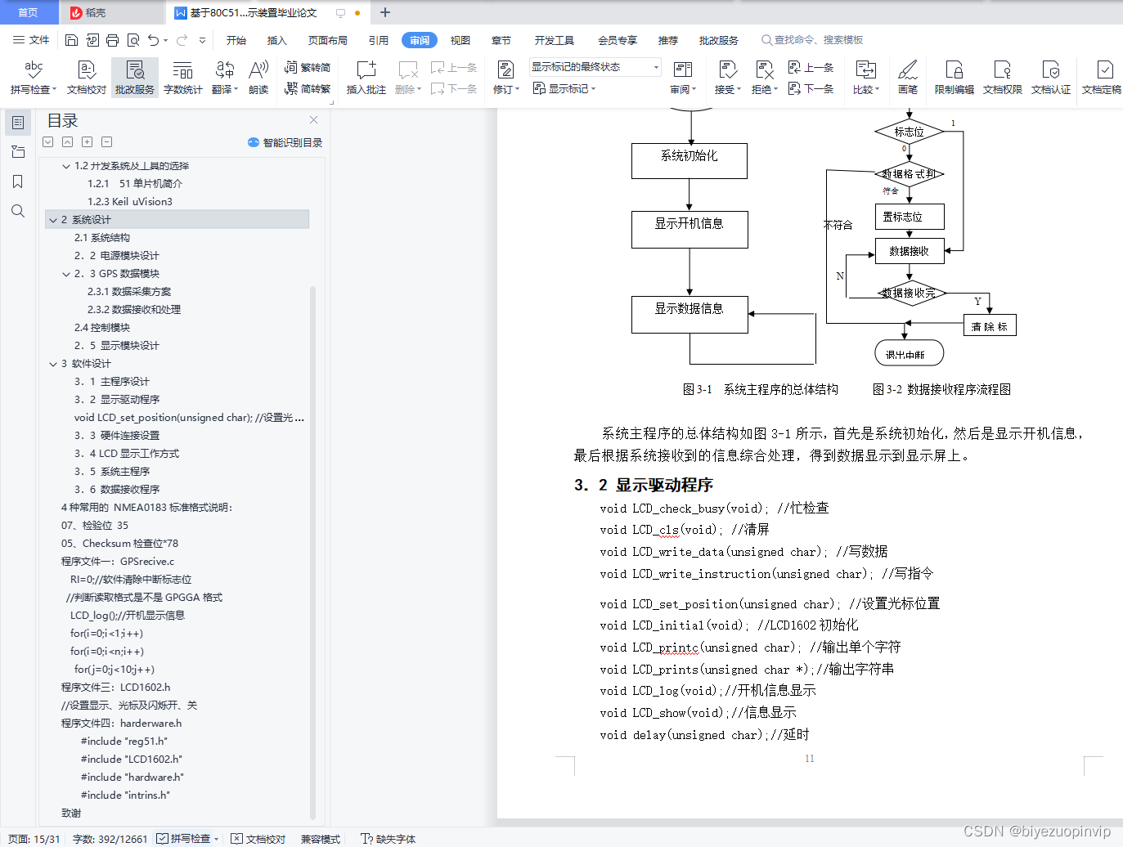The image size is (1123, 847).
Task: Open the 显示标记 options dropdown
Action: tap(564, 88)
